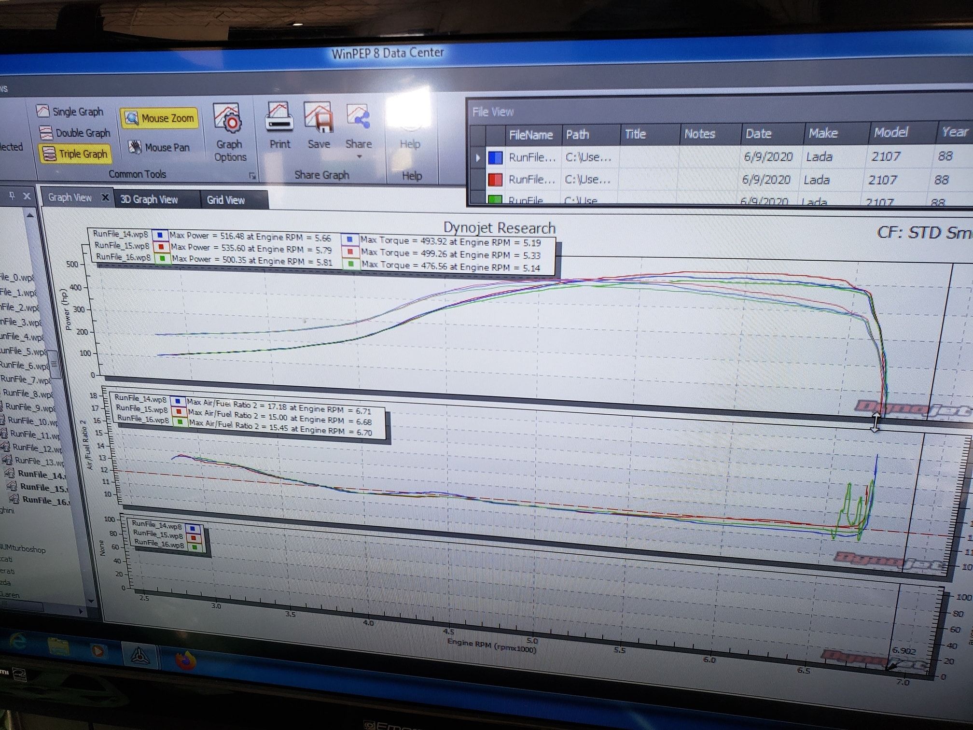
Task: Click the Dynojet Research graph title
Action: tap(499, 228)
